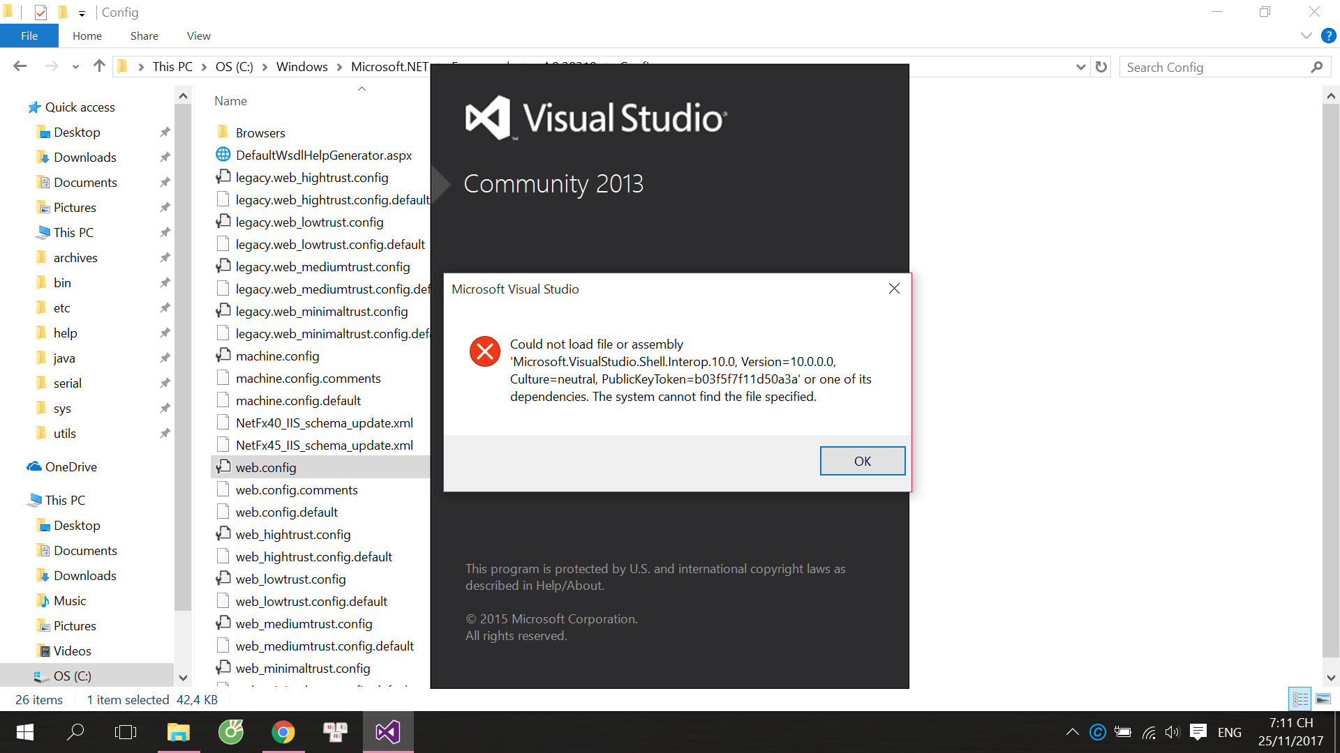Sort by the Name column header
The width and height of the screenshot is (1340, 753).
coord(230,100)
